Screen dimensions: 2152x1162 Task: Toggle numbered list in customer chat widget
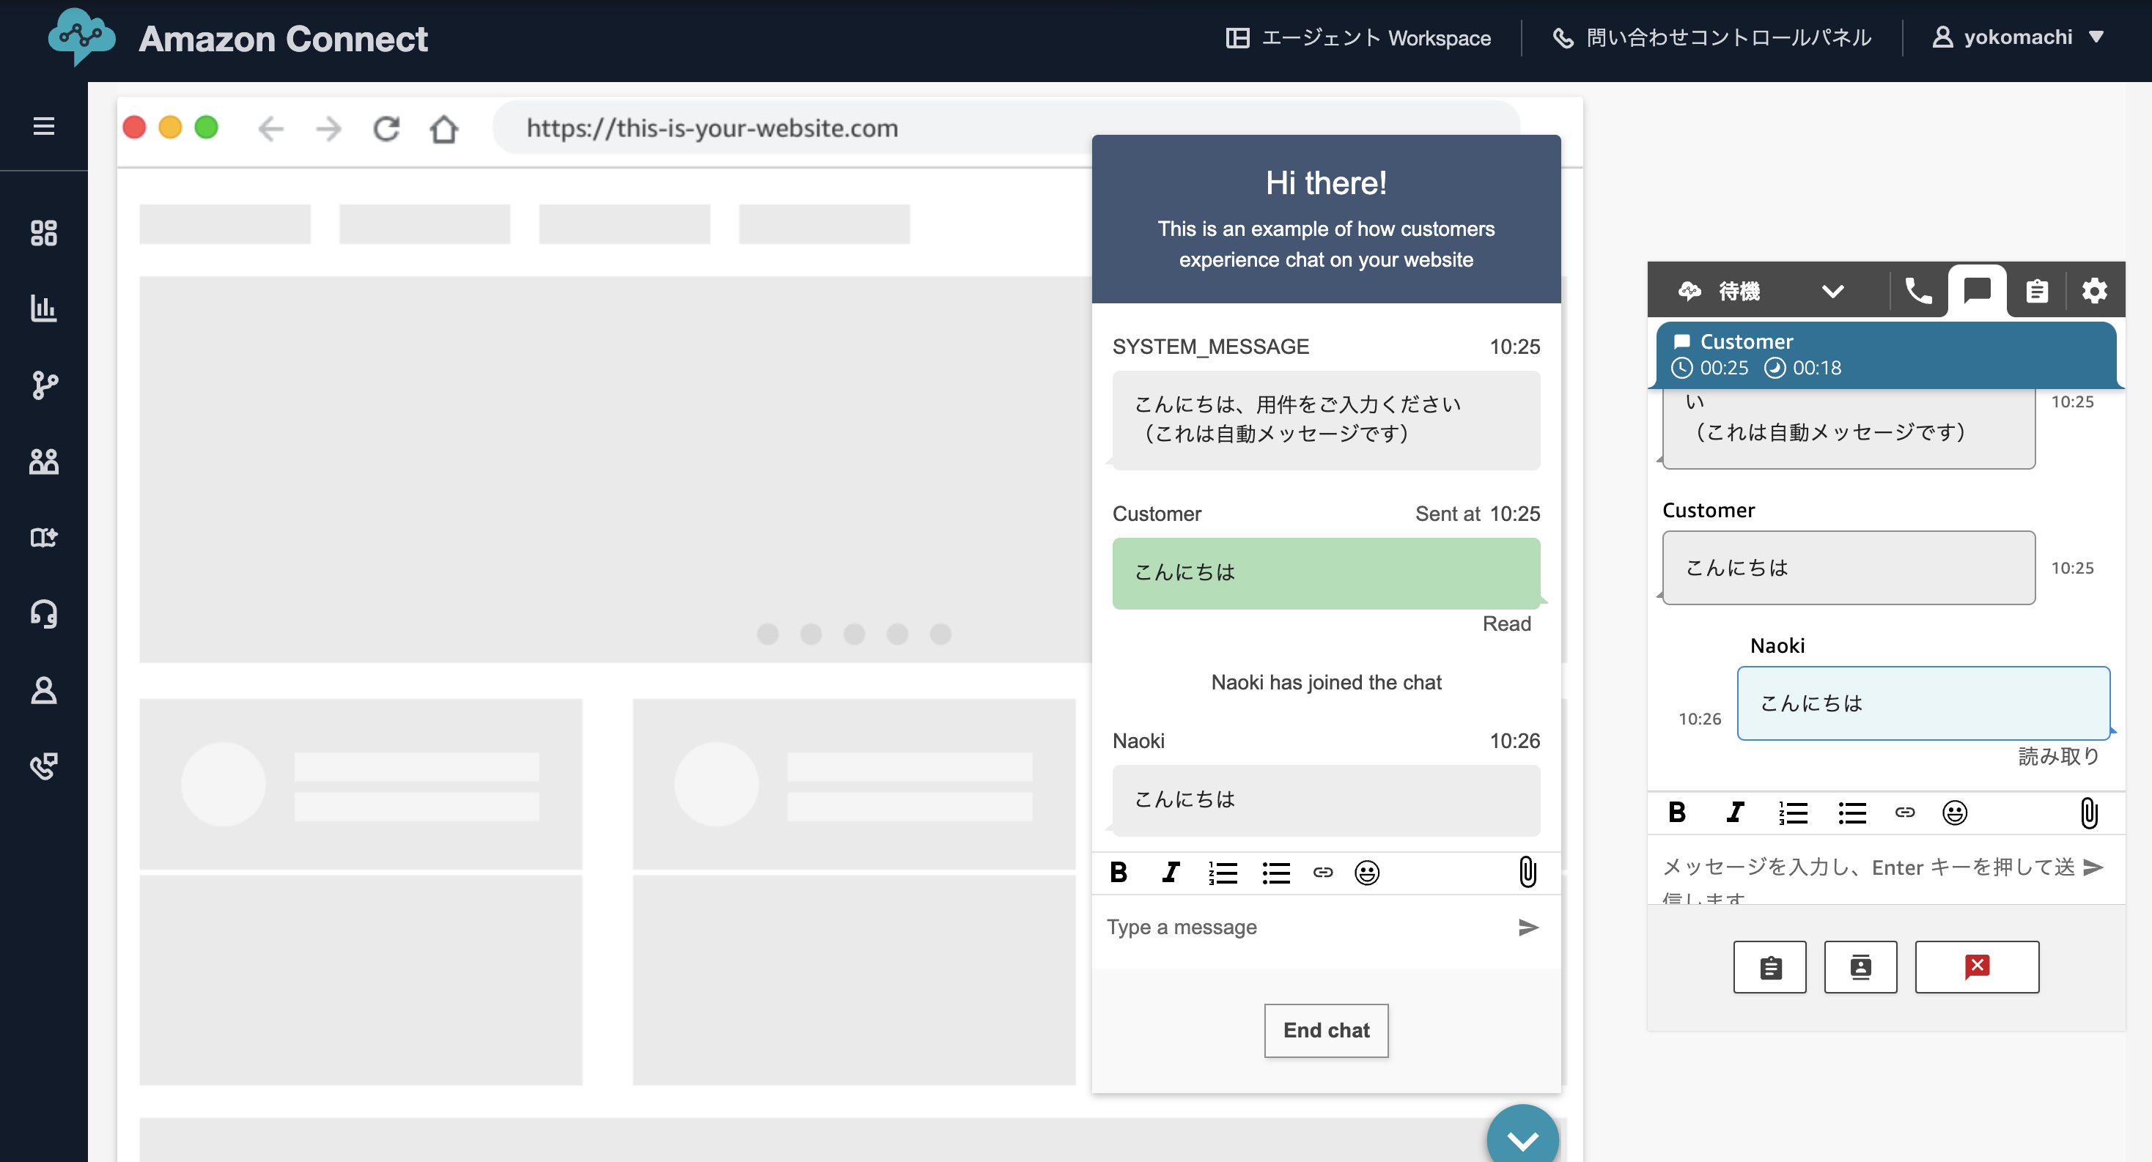[x=1223, y=873]
